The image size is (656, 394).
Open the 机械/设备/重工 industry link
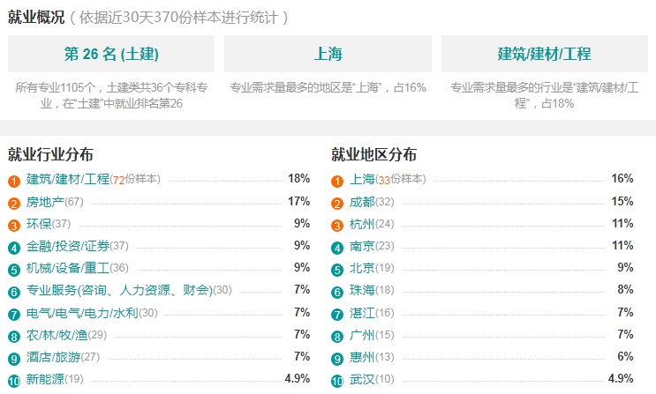[68, 268]
